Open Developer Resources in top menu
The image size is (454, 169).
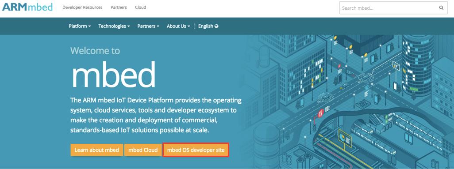pyautogui.click(x=82, y=7)
